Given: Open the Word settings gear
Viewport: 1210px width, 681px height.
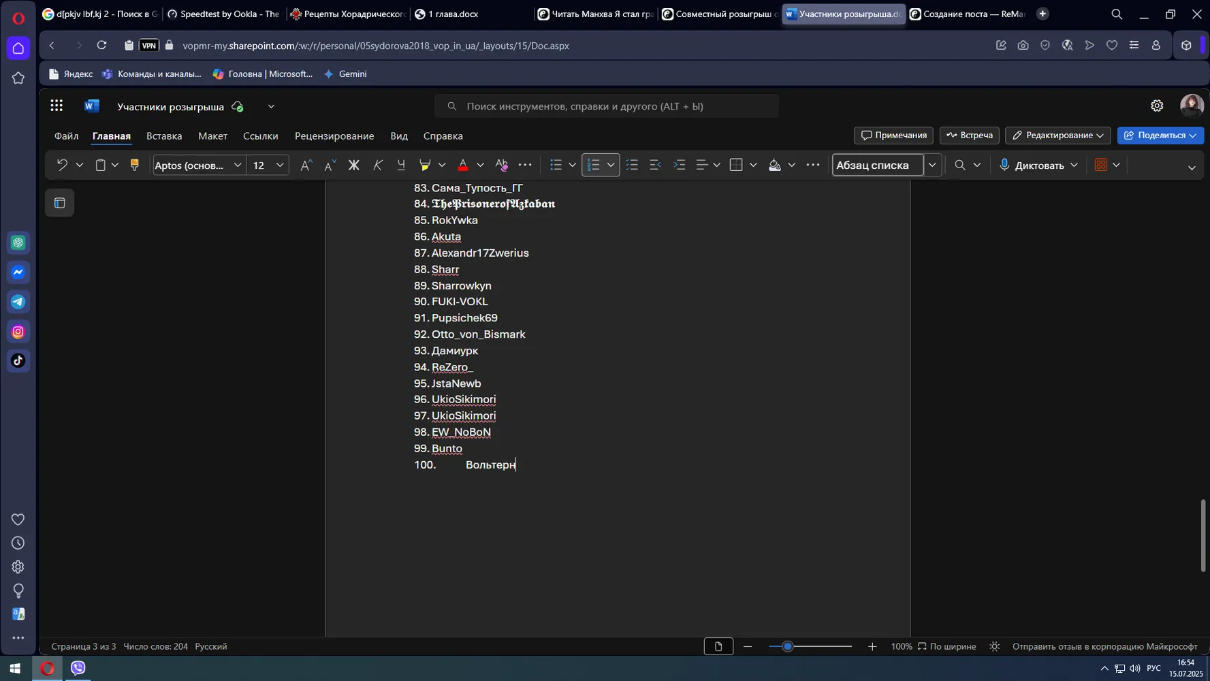Looking at the screenshot, I should (x=1157, y=106).
